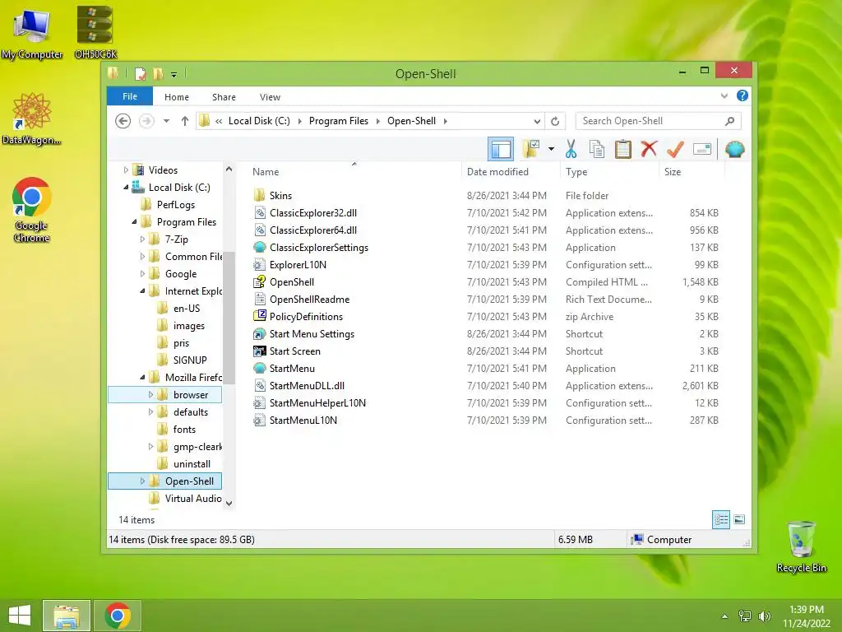The height and width of the screenshot is (632, 842).
Task: Open the Recycle Bin on desktop
Action: (x=801, y=546)
